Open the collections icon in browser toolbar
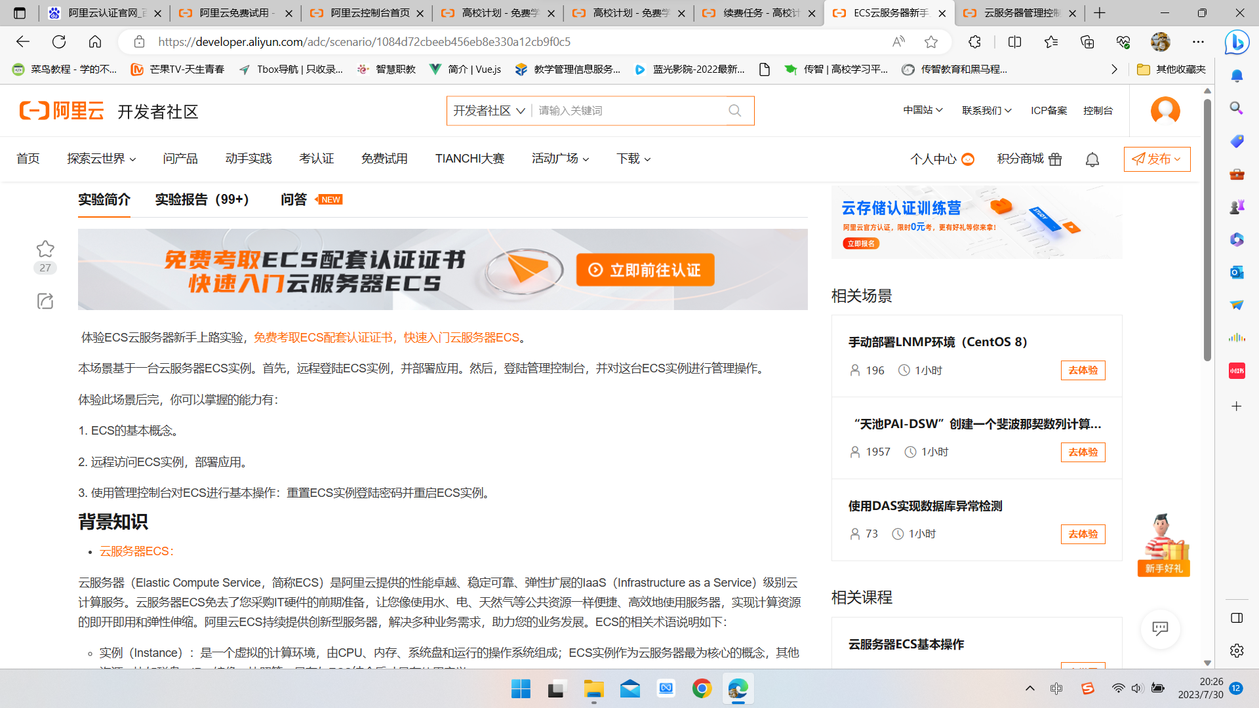This screenshot has height=708, width=1259. pyautogui.click(x=1087, y=42)
